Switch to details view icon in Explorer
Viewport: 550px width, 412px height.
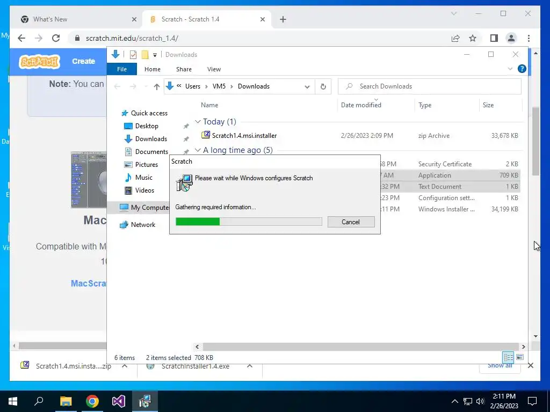[x=508, y=357]
